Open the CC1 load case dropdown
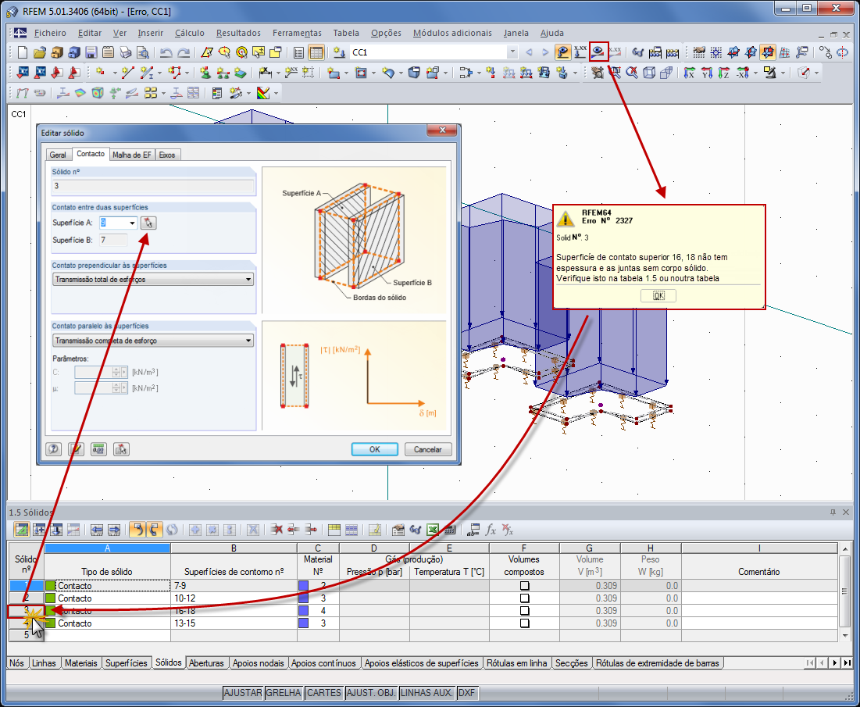 click(x=512, y=52)
